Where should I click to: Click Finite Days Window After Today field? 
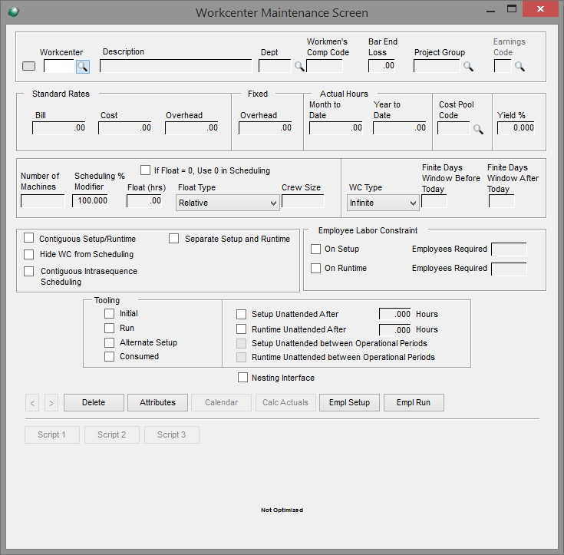coord(502,201)
